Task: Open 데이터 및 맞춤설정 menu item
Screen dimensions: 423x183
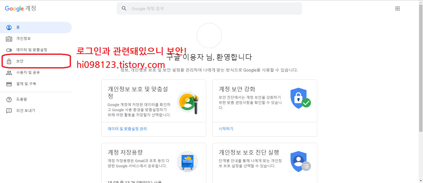Action: (x=36, y=50)
